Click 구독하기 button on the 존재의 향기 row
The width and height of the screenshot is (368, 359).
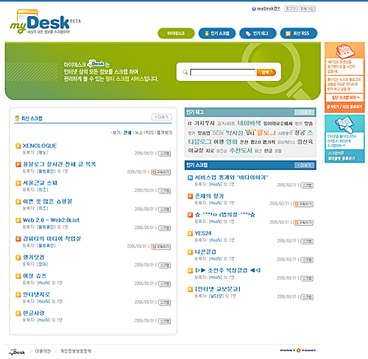coord(303,204)
